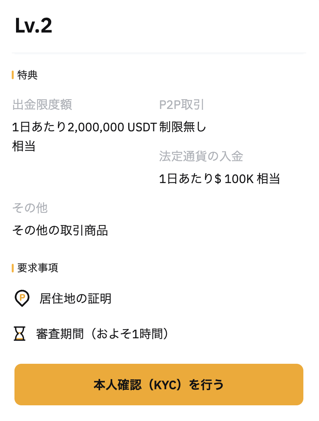Click the orange bar beside 要求事項
Viewport: 319px width, 421px height.
point(13,268)
